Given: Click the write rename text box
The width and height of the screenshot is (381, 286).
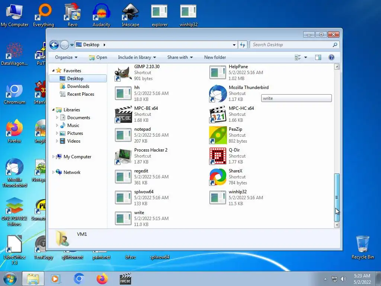Looking at the screenshot, I should (297, 98).
